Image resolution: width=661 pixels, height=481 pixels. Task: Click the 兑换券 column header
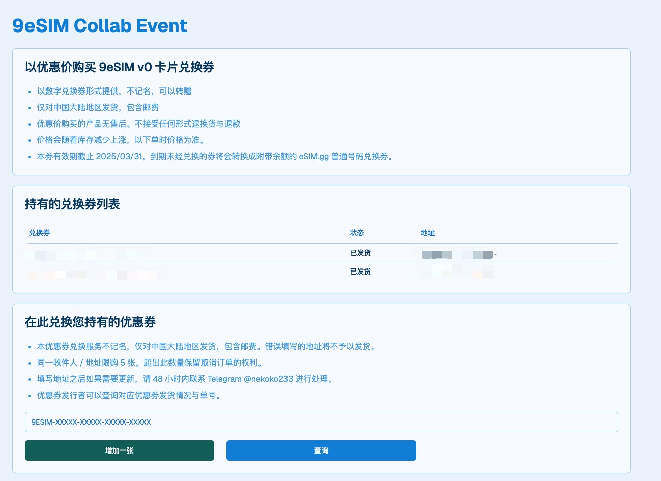coord(40,233)
